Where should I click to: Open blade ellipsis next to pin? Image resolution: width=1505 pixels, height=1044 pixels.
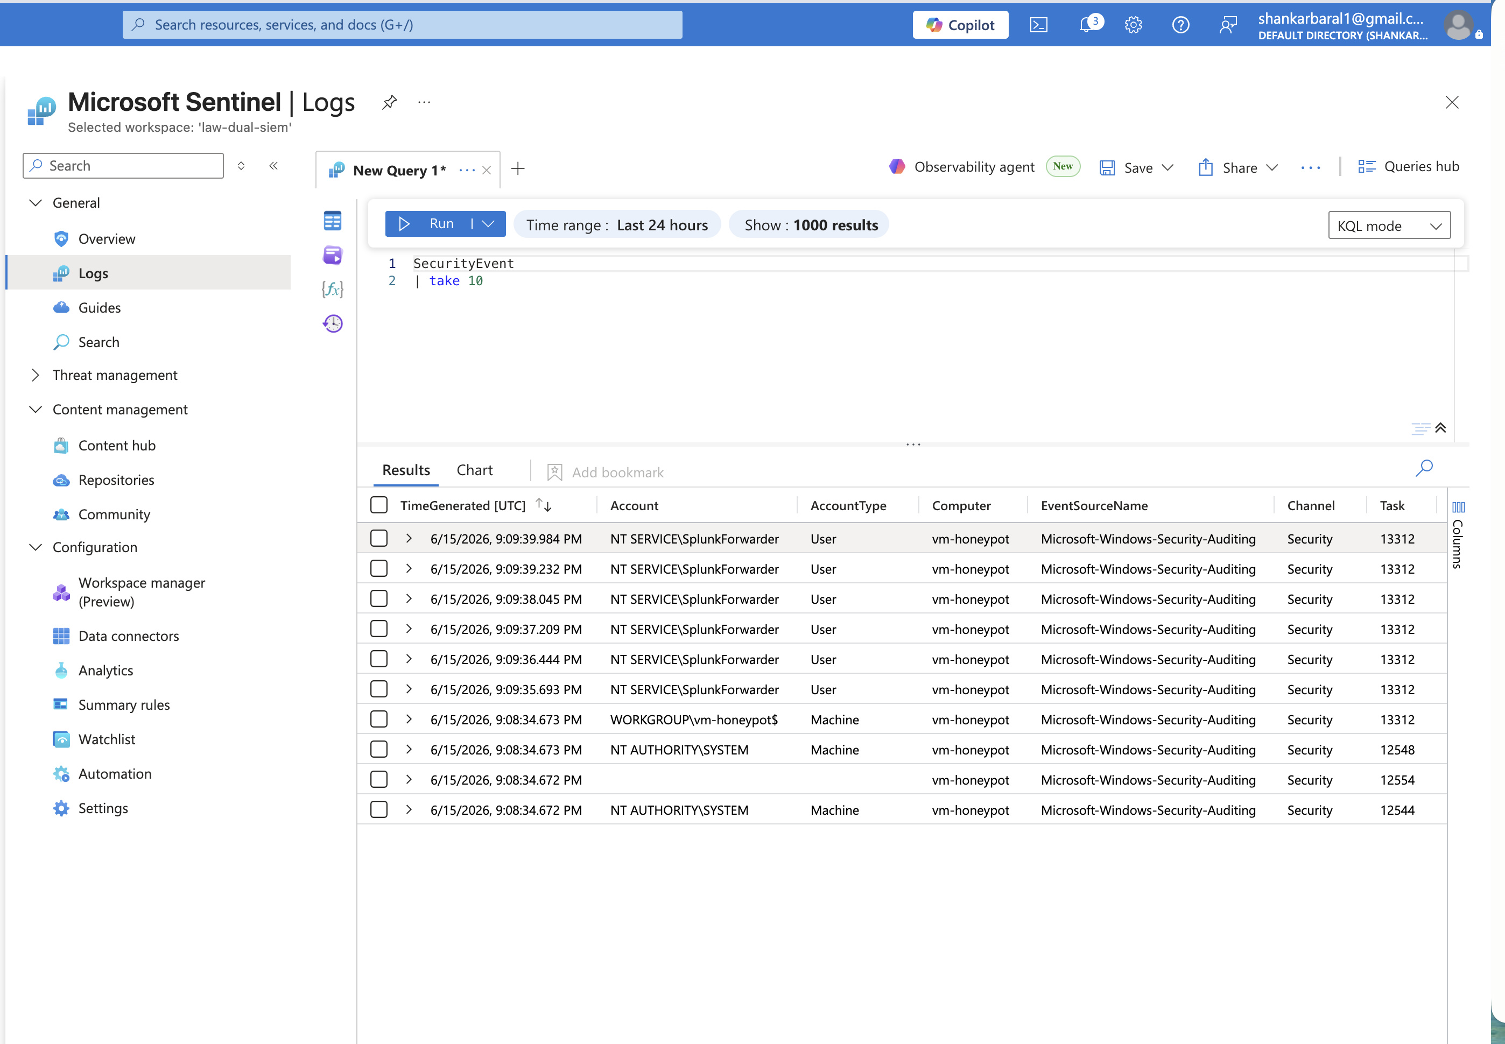[424, 102]
